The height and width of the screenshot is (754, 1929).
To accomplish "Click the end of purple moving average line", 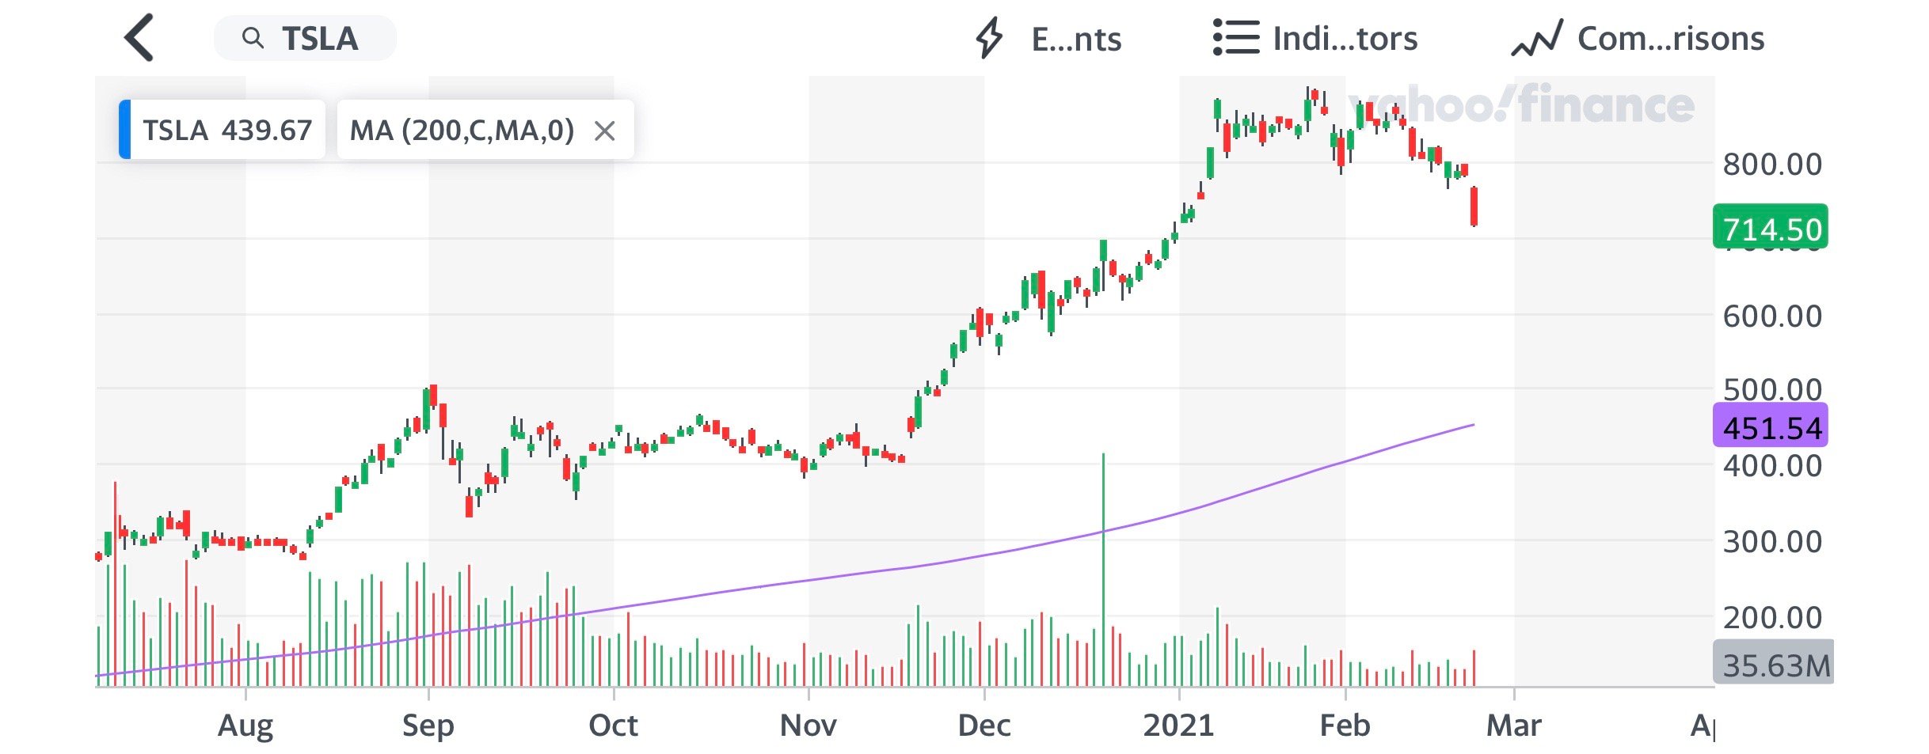I will click(x=1472, y=426).
